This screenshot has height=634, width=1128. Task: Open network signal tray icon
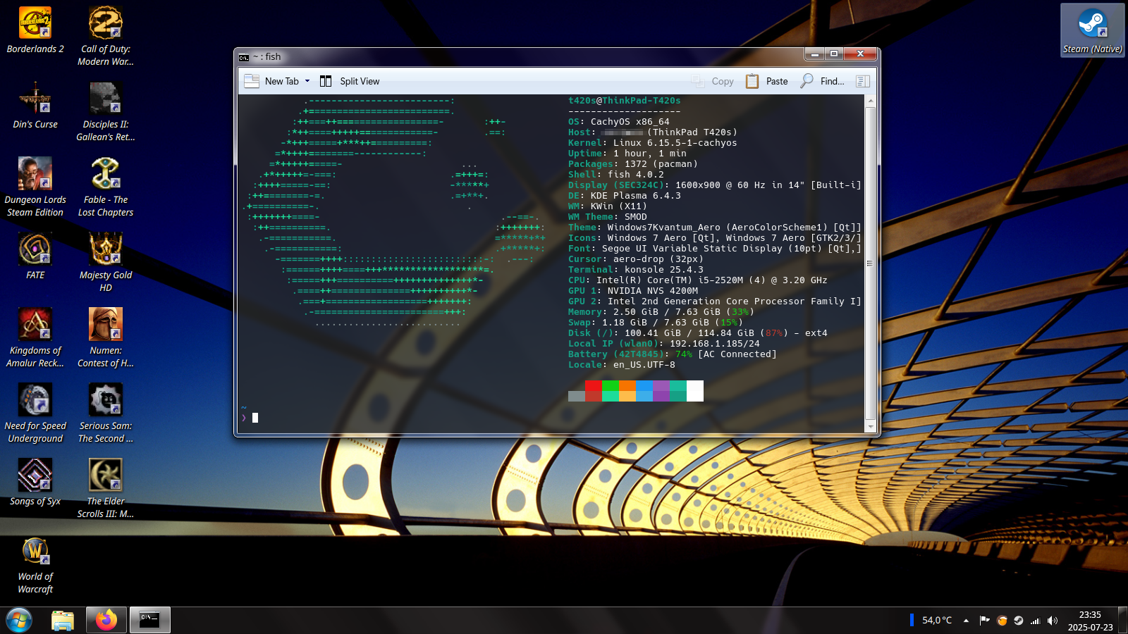tap(1036, 621)
